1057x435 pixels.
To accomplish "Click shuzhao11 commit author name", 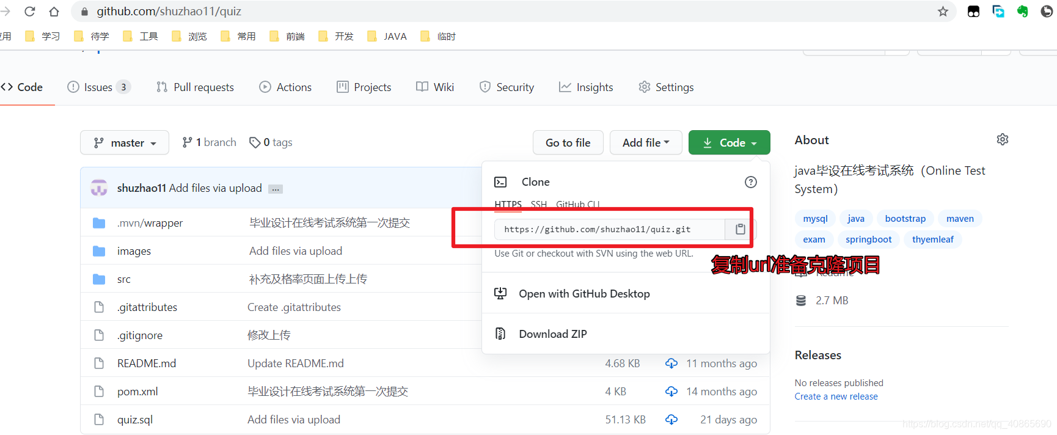I will coord(142,188).
